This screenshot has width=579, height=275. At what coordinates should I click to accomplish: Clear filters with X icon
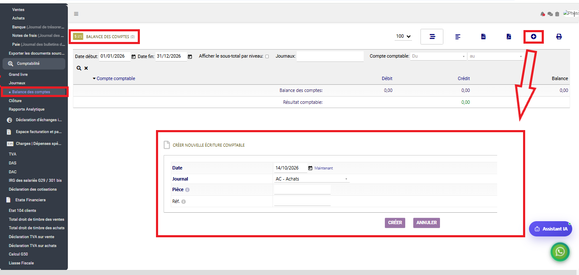tap(86, 68)
